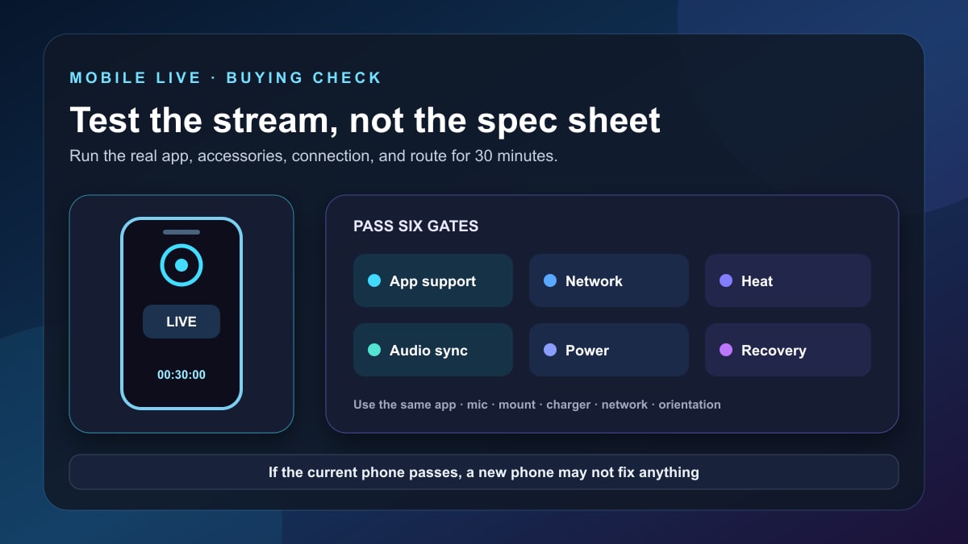Click the MOBILE LIVE · BUYING CHECK label
The height and width of the screenshot is (544, 968).
point(226,78)
